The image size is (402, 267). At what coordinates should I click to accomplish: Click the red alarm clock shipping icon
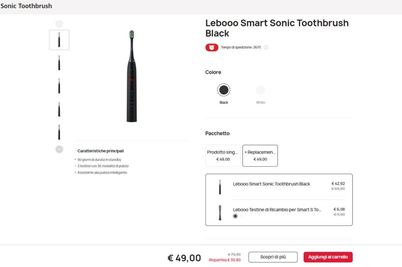point(212,47)
